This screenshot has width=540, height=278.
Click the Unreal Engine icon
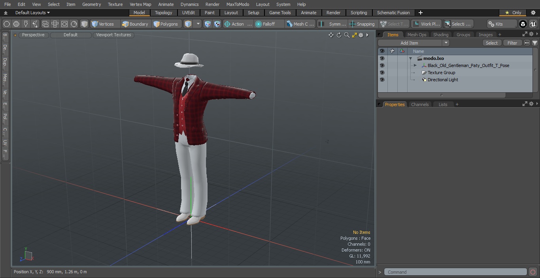[x=533, y=24]
